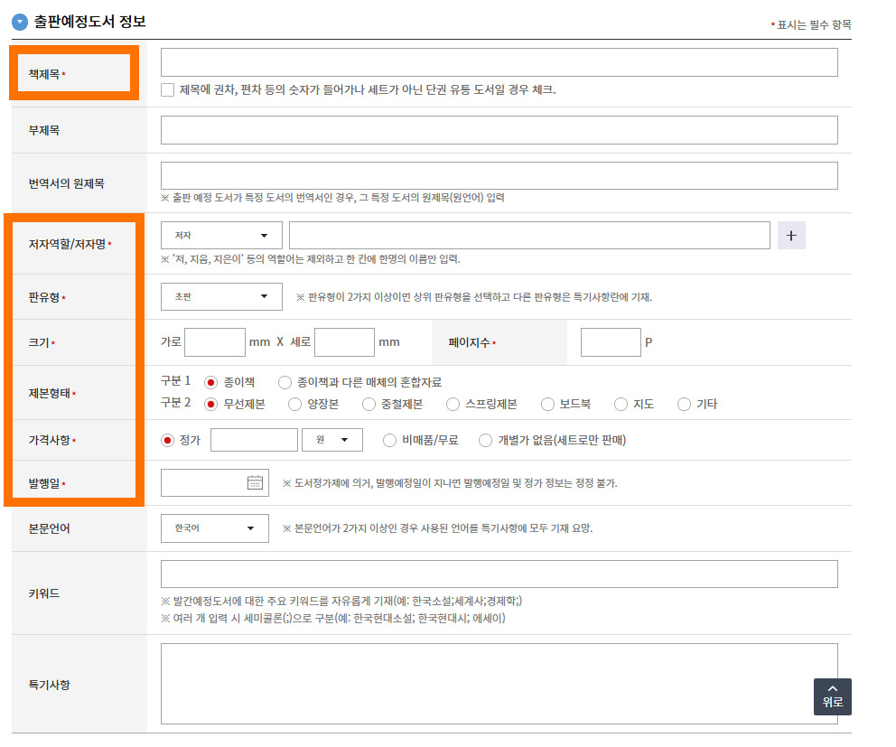Focus the 페이지수 input field

click(611, 342)
